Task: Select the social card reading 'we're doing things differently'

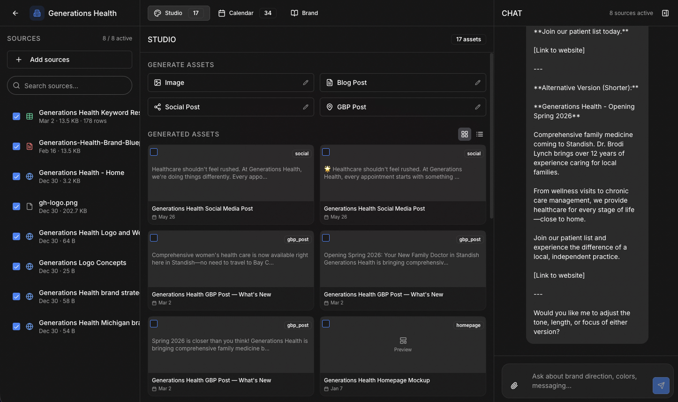Action: 154,152
